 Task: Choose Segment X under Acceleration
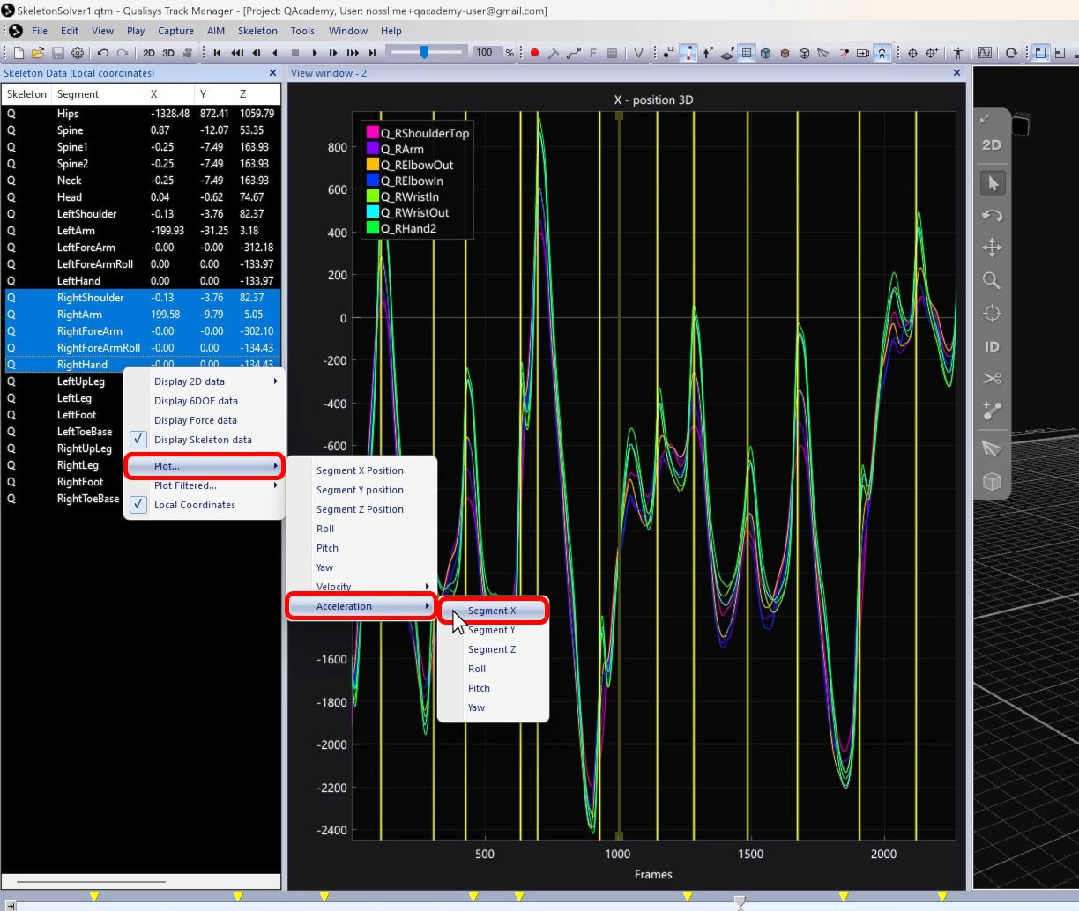[x=493, y=611]
